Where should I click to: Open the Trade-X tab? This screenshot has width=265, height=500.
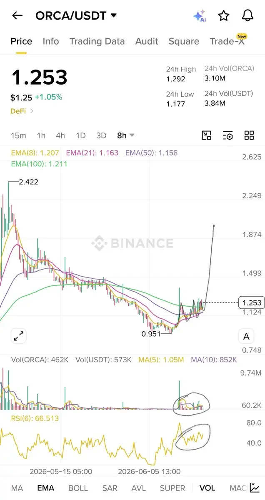(x=227, y=41)
